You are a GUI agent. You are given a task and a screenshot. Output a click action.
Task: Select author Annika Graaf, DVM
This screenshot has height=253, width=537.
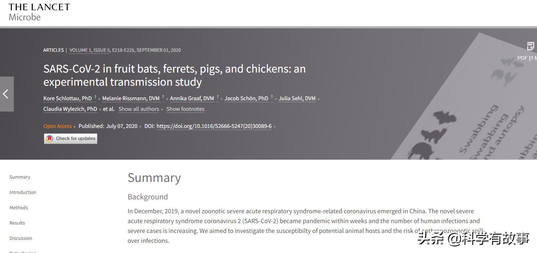tap(192, 98)
